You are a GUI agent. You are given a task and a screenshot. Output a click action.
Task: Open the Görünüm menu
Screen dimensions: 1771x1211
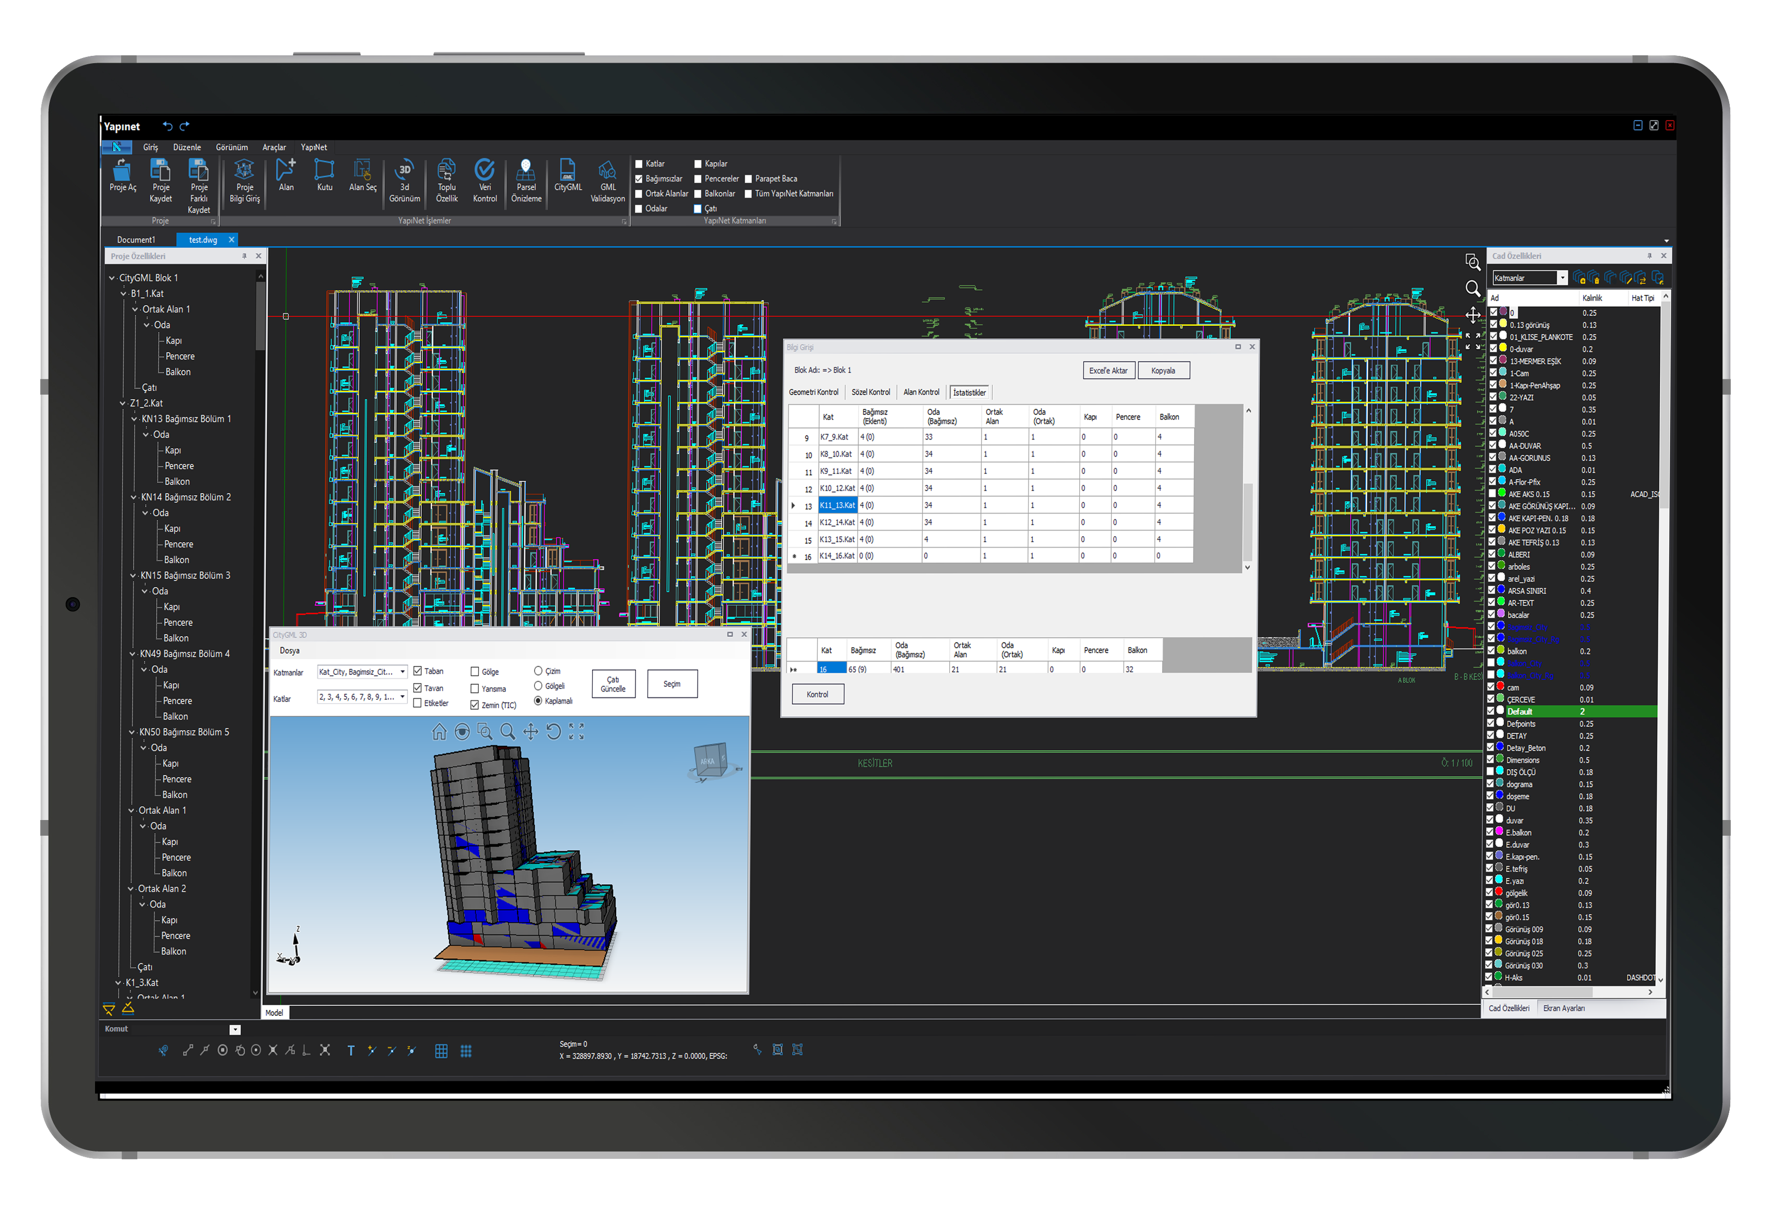[232, 148]
